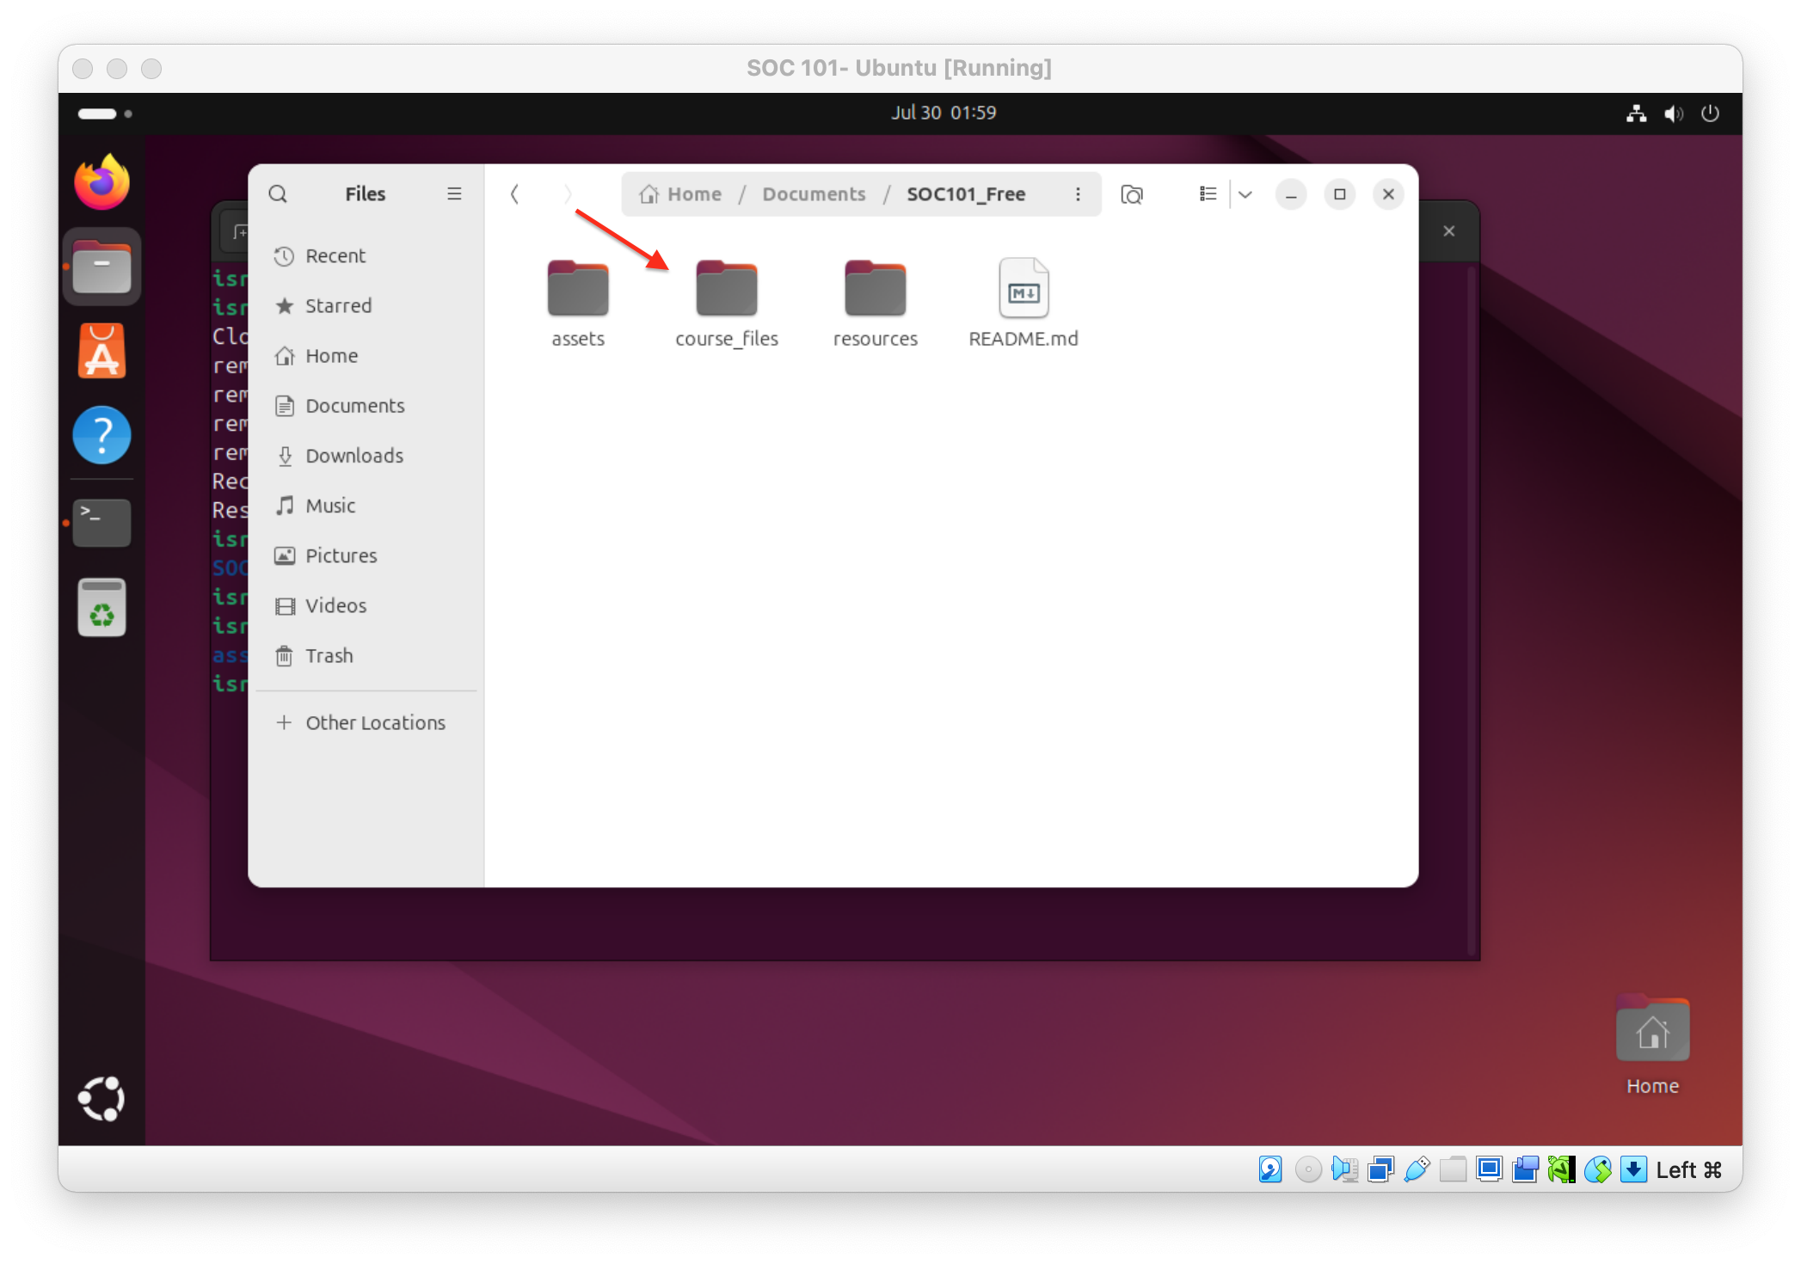Open Videos in the sidebar
This screenshot has width=1801, height=1264.
366,605
